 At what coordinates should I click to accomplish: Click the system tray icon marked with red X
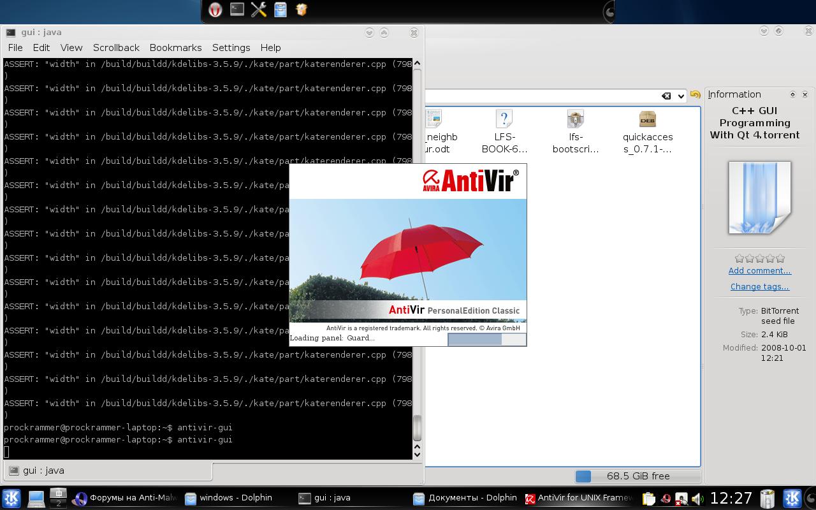pos(681,499)
